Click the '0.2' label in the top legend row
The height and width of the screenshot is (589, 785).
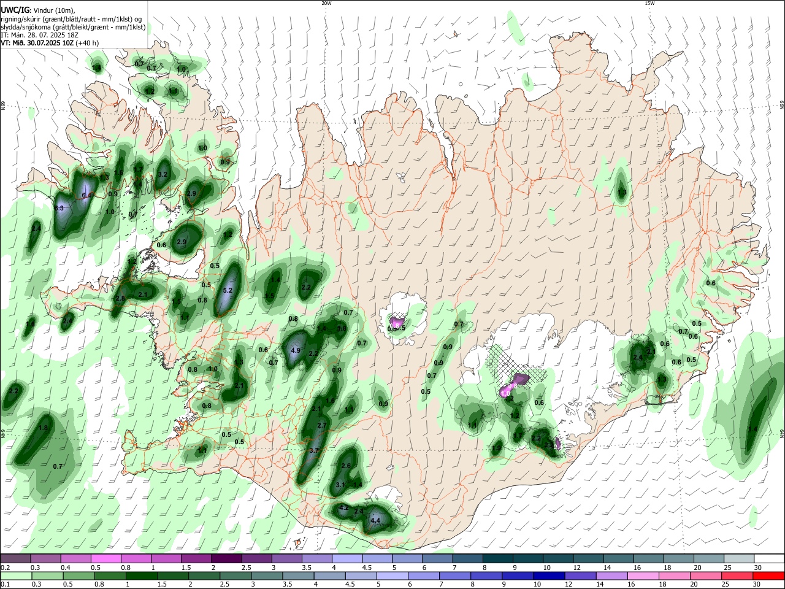tap(5, 568)
